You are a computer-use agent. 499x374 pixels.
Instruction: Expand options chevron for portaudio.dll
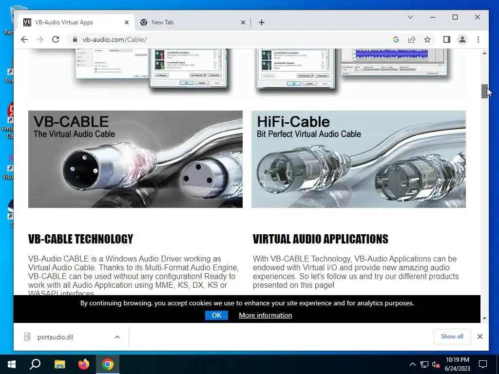point(117,337)
